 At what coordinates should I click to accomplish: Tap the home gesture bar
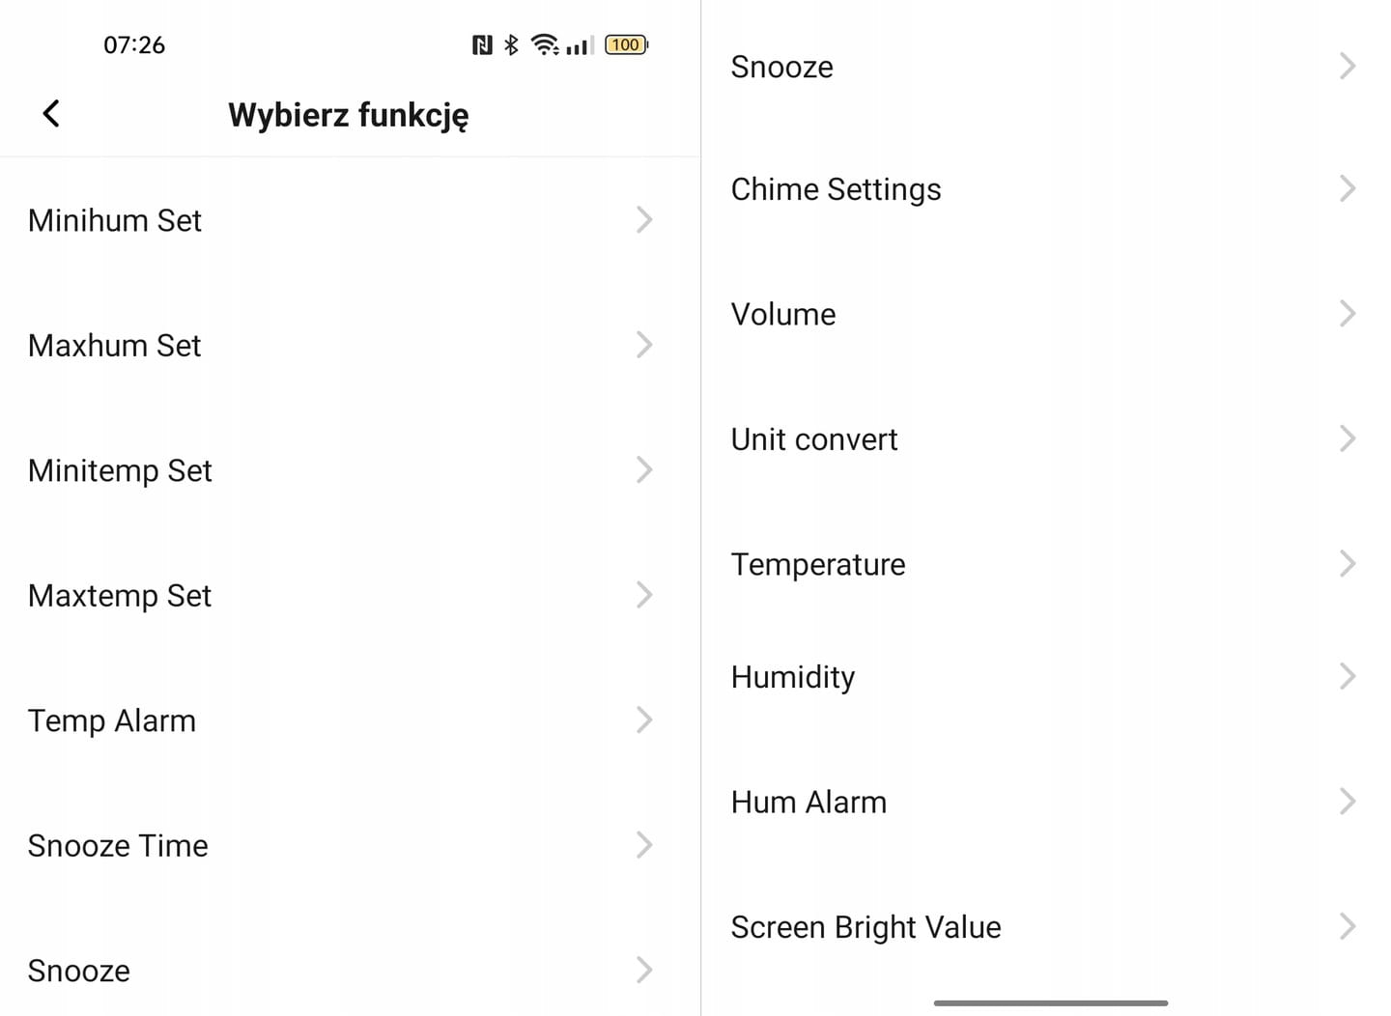[1051, 1002]
